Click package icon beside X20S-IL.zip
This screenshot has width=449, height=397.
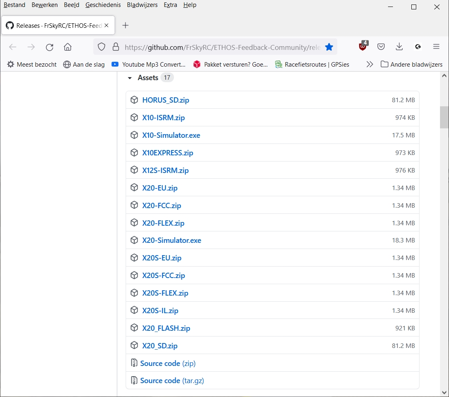click(x=134, y=310)
